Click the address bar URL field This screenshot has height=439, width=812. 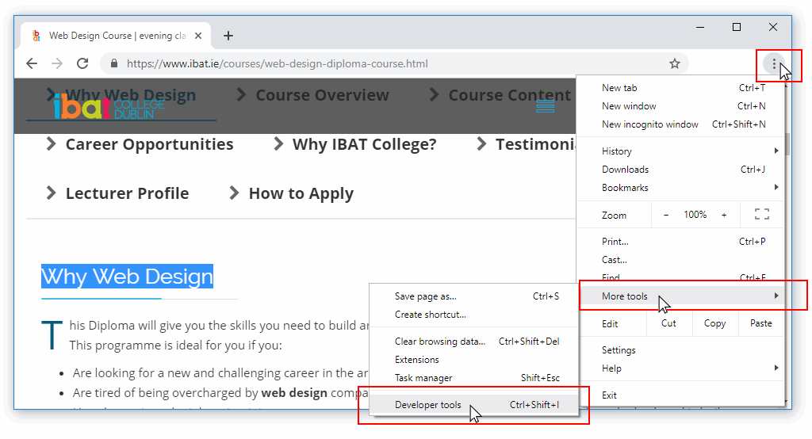[357, 63]
